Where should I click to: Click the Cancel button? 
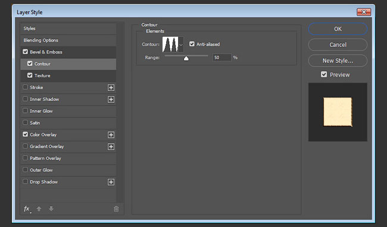[338, 45]
